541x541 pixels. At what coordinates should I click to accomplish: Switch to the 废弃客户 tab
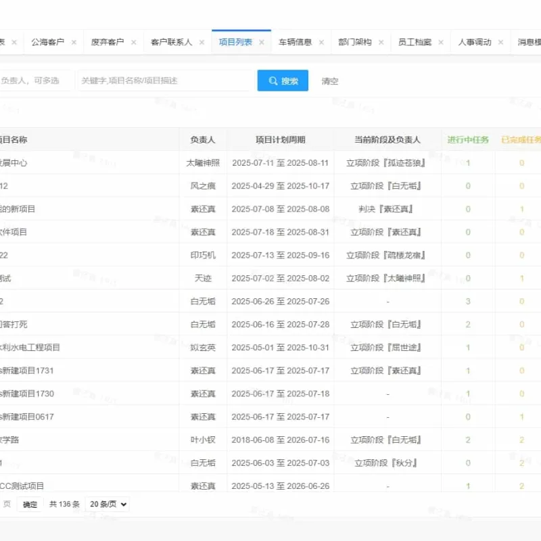(108, 42)
